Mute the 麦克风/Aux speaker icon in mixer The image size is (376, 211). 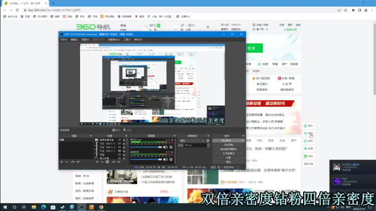click(x=165, y=147)
